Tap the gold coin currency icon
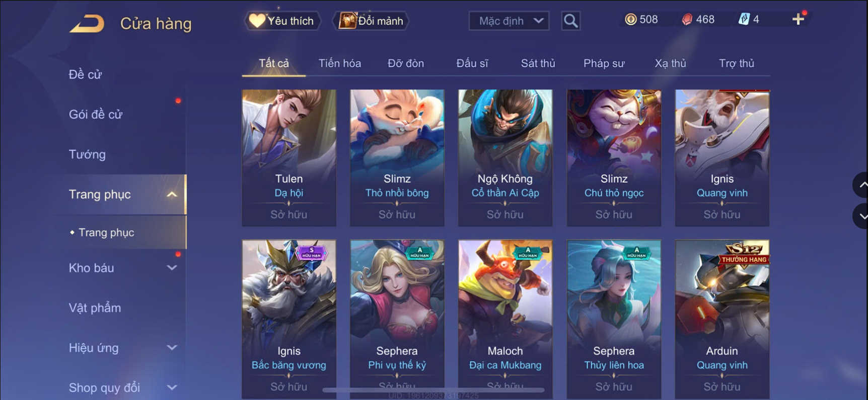 tap(630, 20)
